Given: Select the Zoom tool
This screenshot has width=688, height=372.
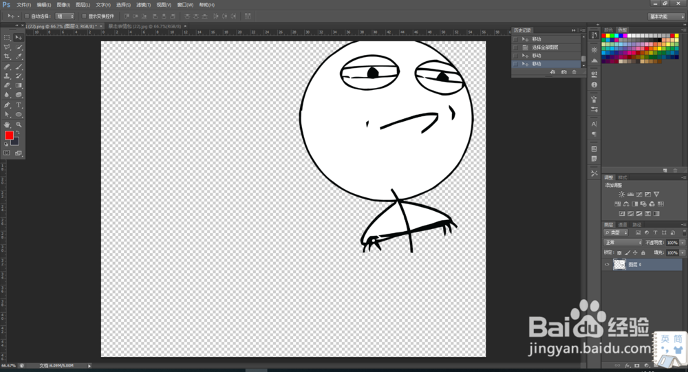Looking at the screenshot, I should (x=19, y=125).
